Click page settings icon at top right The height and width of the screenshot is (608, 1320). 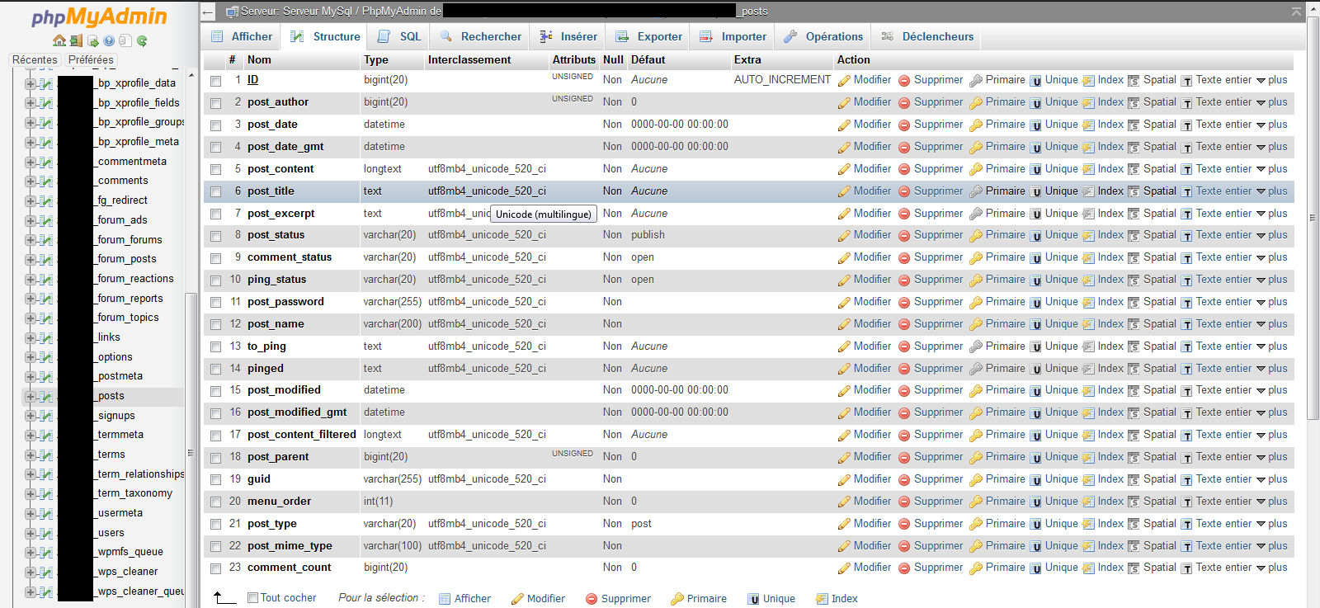(x=1296, y=11)
